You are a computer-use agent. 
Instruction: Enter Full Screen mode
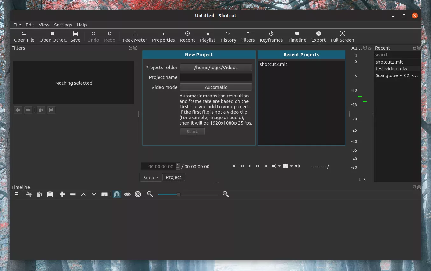pyautogui.click(x=342, y=37)
